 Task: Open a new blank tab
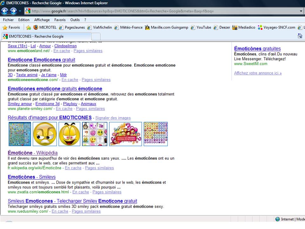tap(96, 37)
